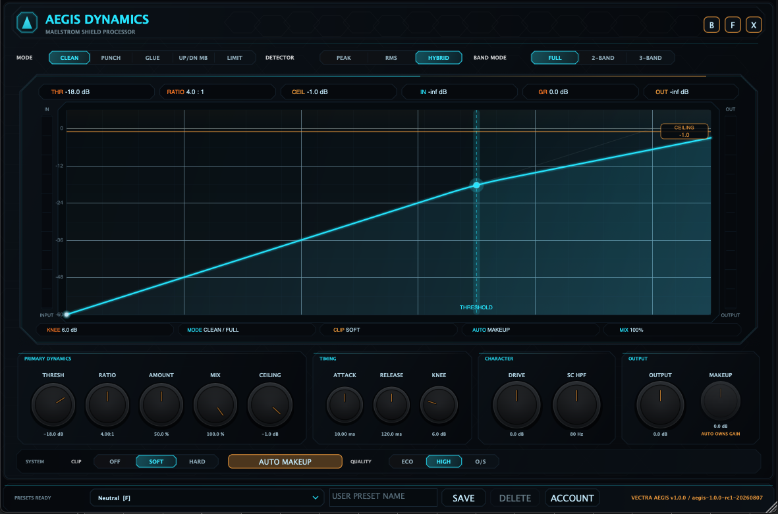Image resolution: width=778 pixels, height=514 pixels.
Task: Click the Aegis Dynamics triangle logo
Action: pos(27,22)
